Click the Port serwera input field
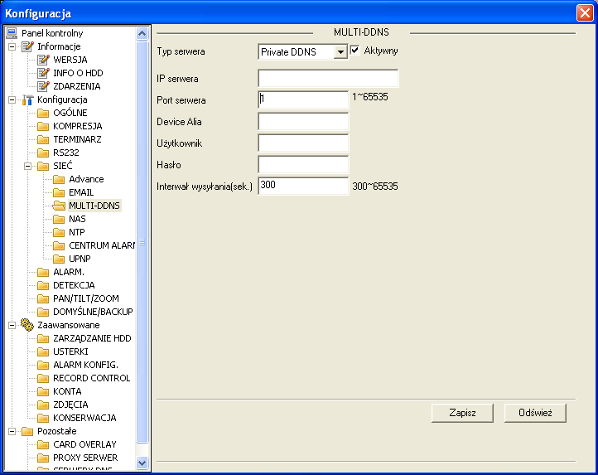 point(303,100)
